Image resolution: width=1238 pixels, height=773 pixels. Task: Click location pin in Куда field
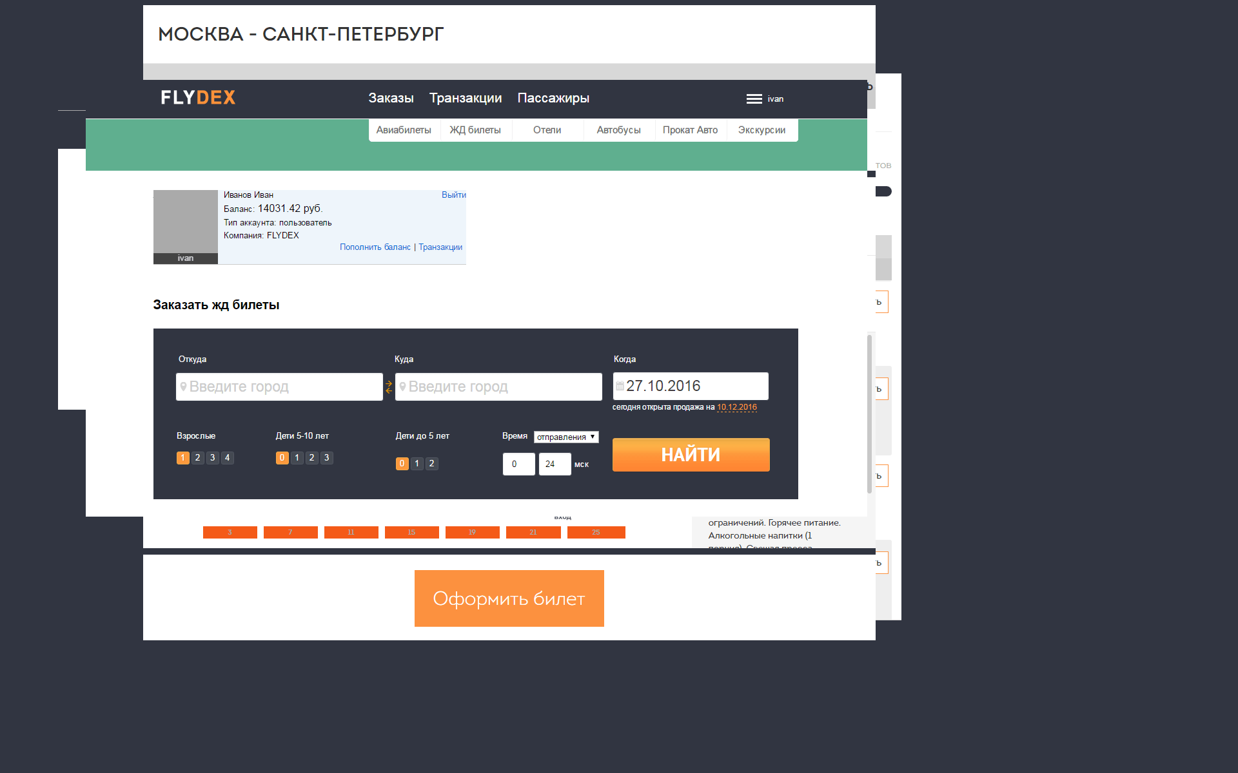402,386
